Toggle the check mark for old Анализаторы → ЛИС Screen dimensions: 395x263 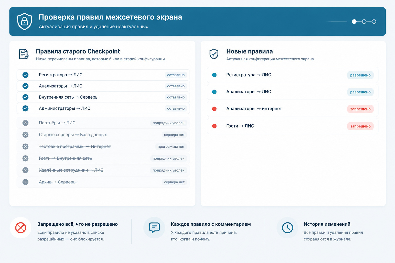click(x=25, y=86)
